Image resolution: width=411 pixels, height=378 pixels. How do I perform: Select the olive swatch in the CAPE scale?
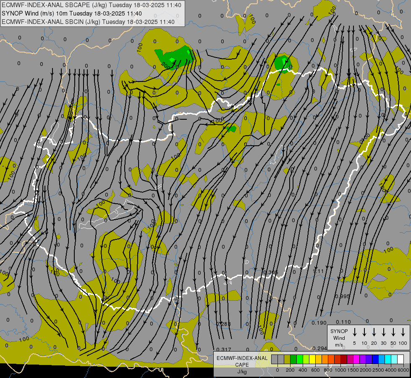(x=287, y=359)
